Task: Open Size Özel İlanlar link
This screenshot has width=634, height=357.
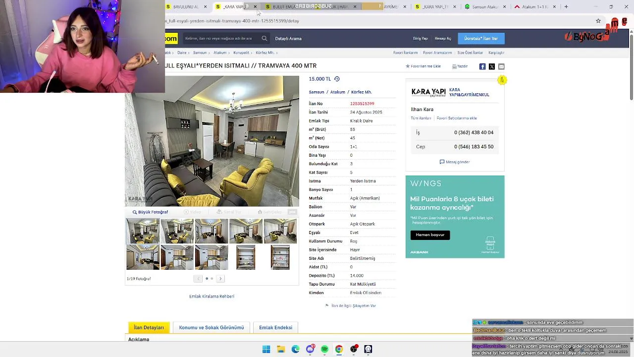Action: click(470, 53)
